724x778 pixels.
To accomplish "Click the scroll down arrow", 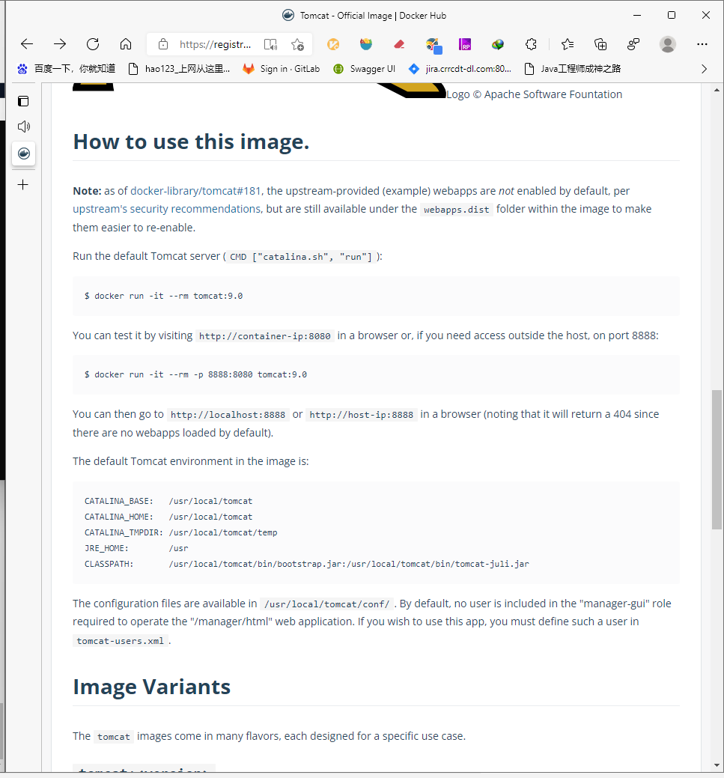I will [717, 765].
